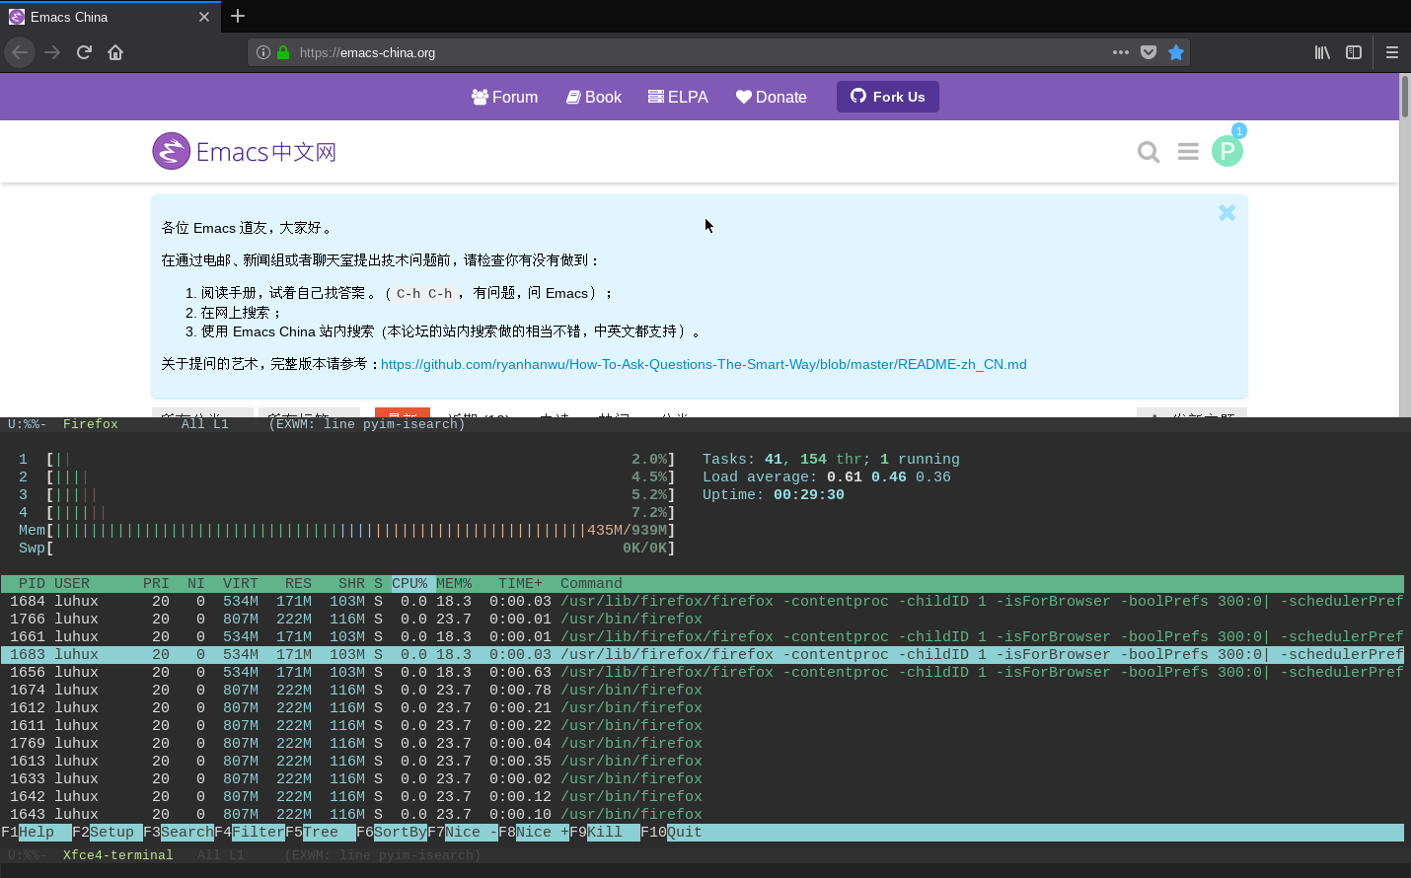This screenshot has width=1411, height=878.
Task: Show site information icon in address bar
Action: pos(263,52)
